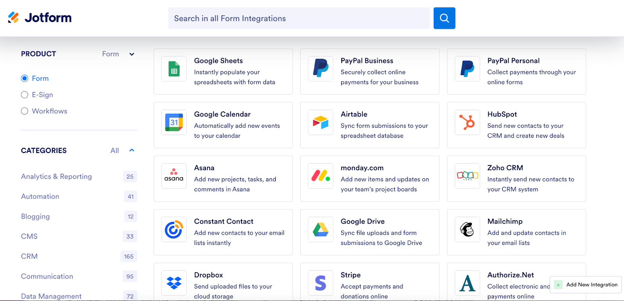The image size is (624, 301).
Task: Filter by CMS category
Action: pos(29,236)
